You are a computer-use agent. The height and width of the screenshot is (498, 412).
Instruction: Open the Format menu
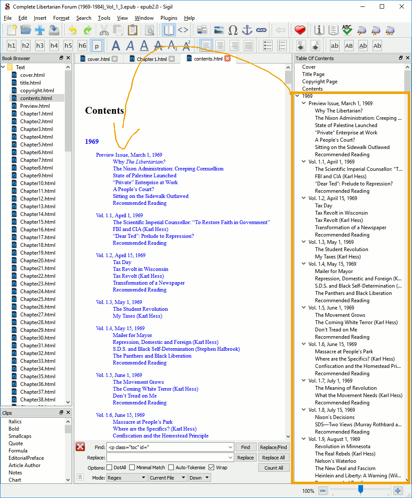[61, 18]
